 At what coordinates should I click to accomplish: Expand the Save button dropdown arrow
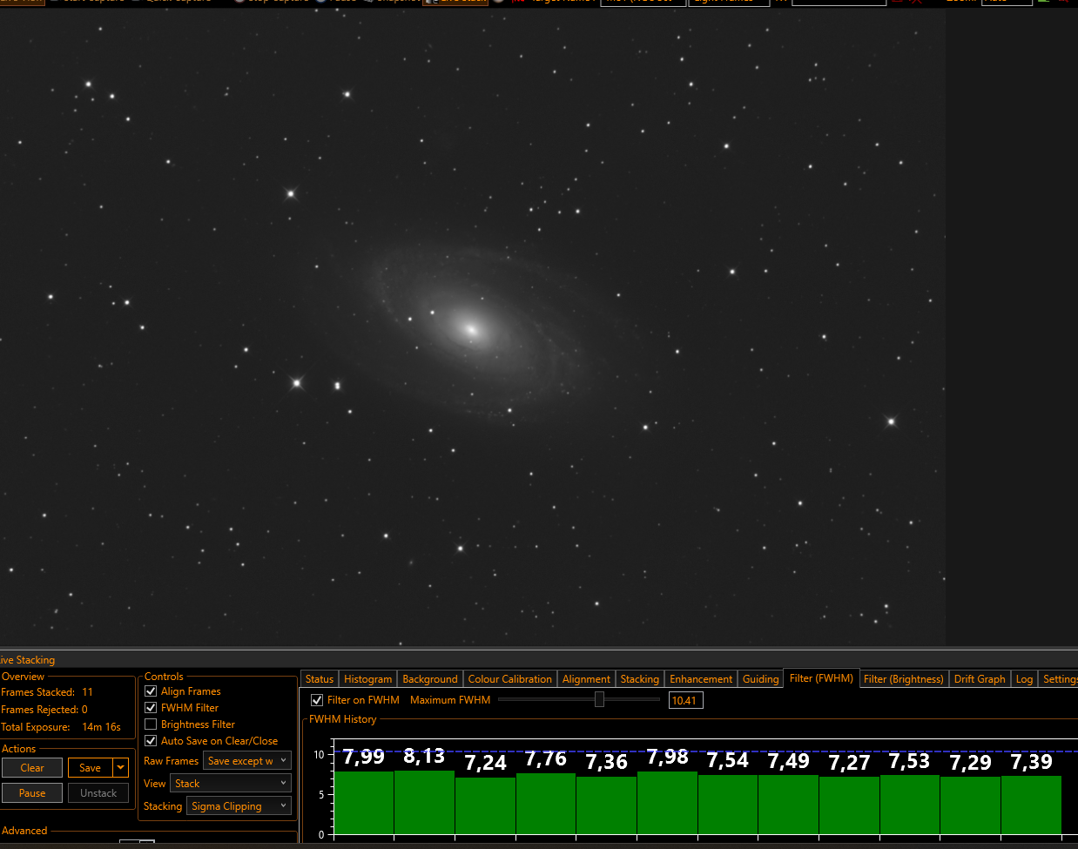(121, 768)
